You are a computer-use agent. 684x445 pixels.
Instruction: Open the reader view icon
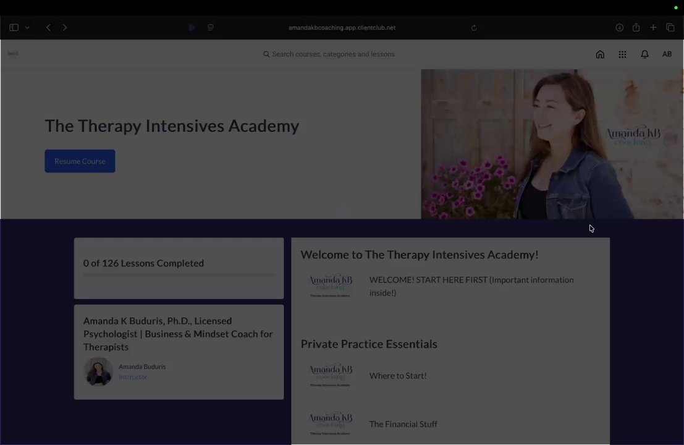coord(211,27)
